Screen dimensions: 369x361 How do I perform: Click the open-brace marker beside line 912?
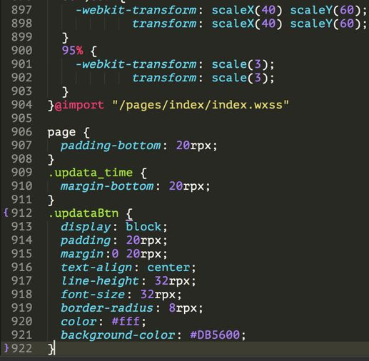click(x=6, y=213)
